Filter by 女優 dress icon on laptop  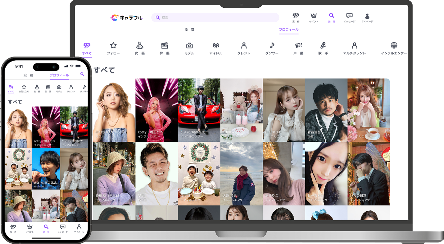140,46
